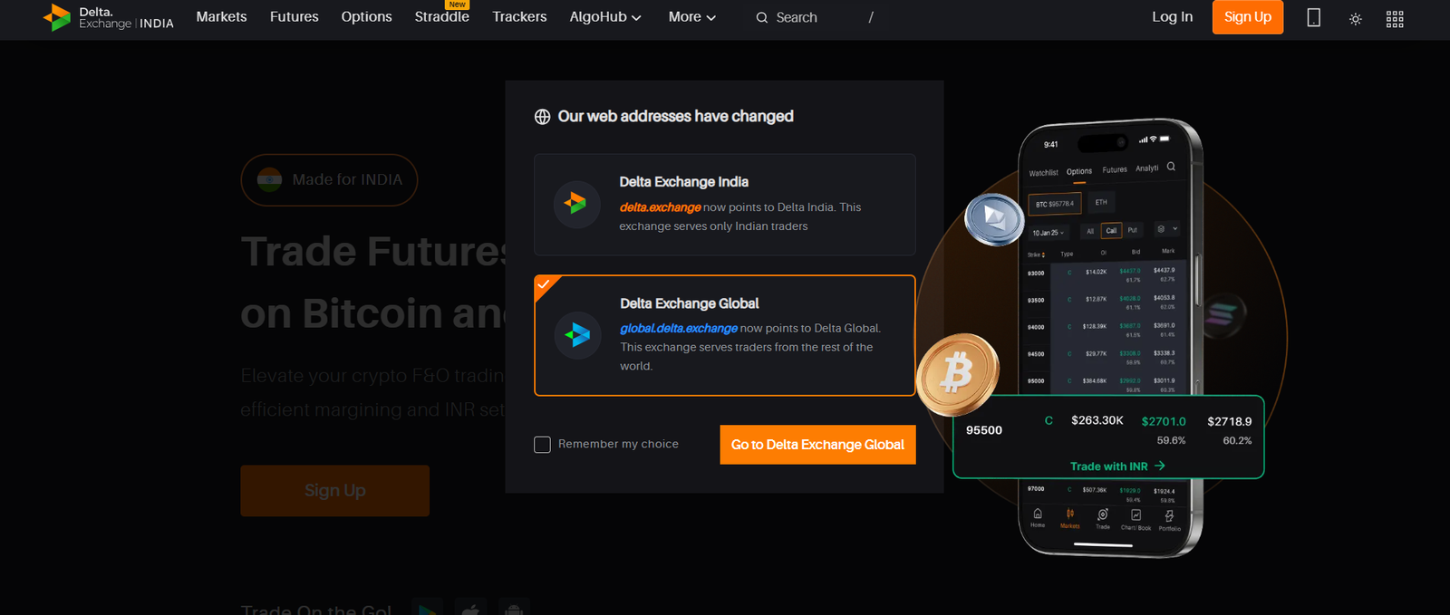Open the apps grid menu icon
Viewport: 1450px width, 615px height.
pyautogui.click(x=1395, y=18)
